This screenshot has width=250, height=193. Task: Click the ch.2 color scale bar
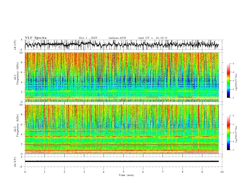point(228,133)
